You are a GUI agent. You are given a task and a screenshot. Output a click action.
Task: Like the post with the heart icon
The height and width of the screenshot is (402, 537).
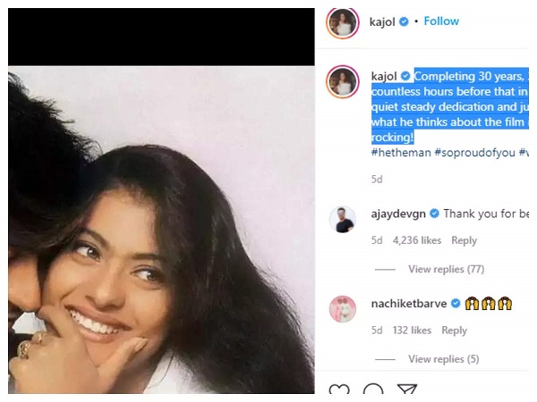coord(339,392)
